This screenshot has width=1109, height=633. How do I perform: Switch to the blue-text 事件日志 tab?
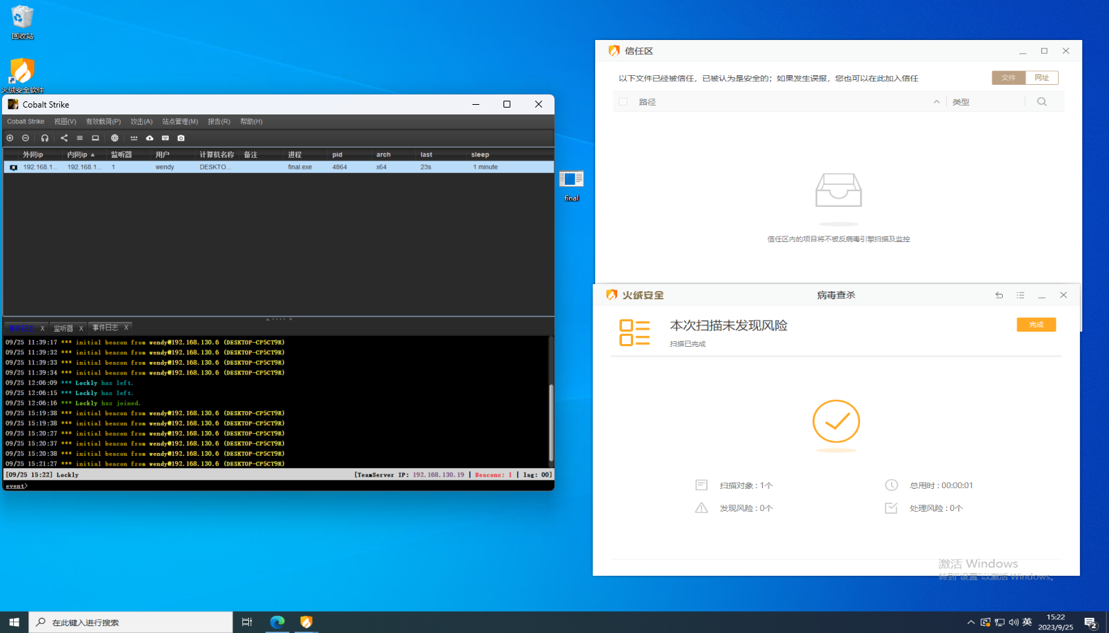click(21, 328)
